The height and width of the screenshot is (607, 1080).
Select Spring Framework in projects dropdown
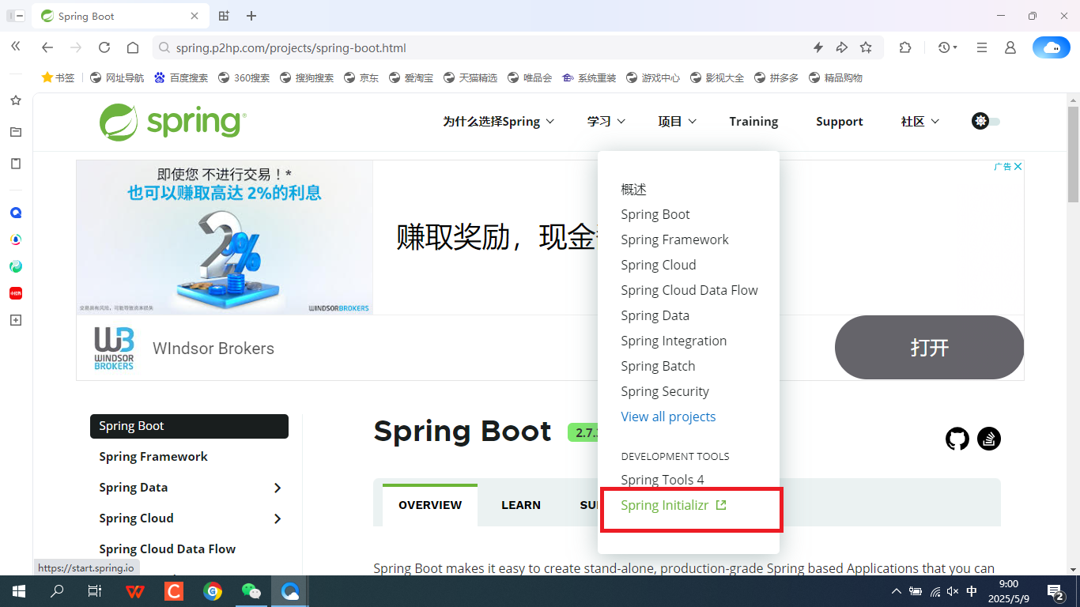675,239
